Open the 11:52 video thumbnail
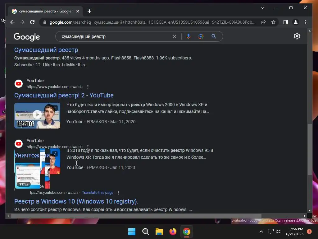The height and width of the screenshot is (239, 318). point(27,175)
